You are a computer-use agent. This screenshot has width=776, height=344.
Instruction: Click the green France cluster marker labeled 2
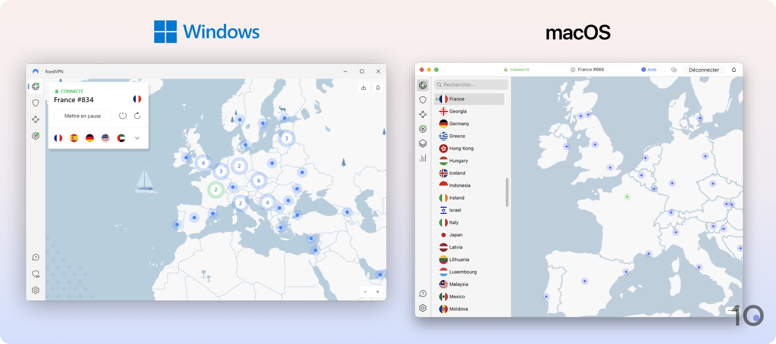(x=216, y=189)
